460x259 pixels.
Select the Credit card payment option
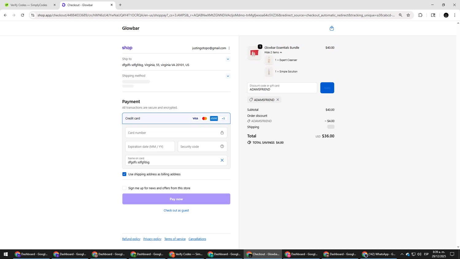(x=176, y=118)
